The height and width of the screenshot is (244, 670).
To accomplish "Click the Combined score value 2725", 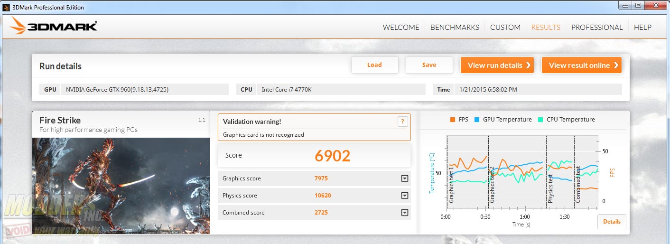I will (321, 213).
